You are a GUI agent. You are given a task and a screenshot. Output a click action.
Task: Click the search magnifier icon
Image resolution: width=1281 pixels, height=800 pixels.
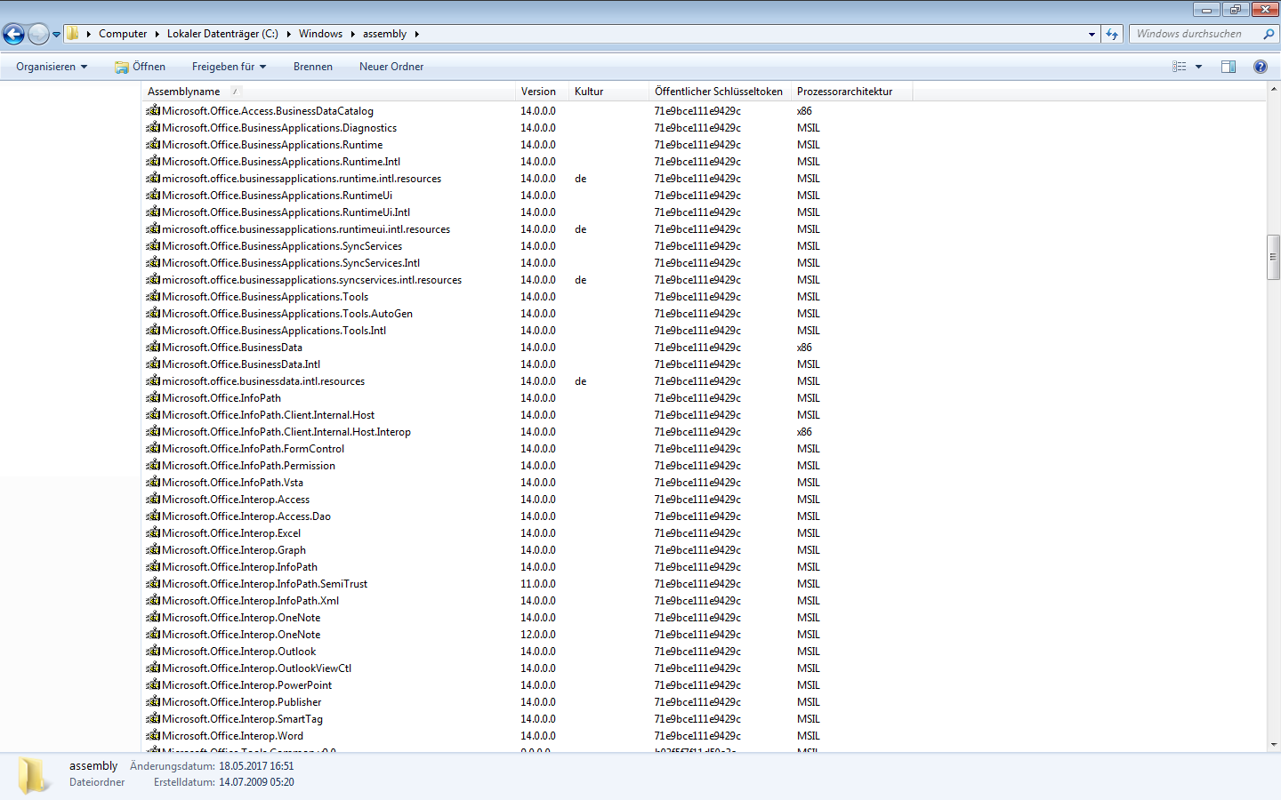point(1269,34)
